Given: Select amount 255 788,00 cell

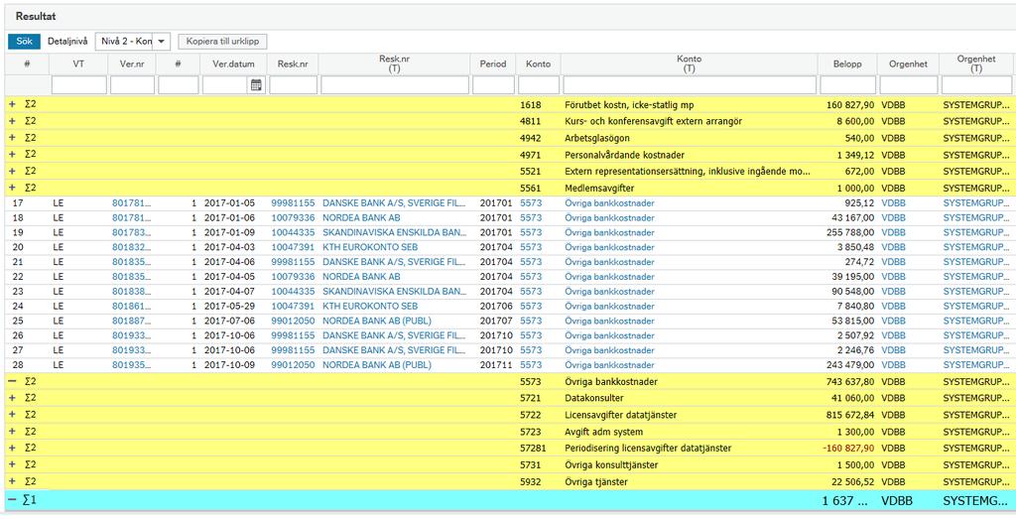Looking at the screenshot, I should click(848, 232).
